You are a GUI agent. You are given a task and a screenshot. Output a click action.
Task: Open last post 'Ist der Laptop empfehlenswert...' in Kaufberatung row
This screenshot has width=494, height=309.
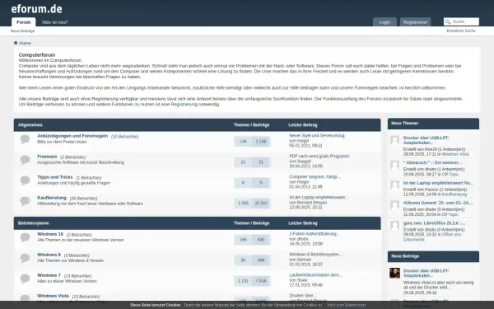(318, 198)
